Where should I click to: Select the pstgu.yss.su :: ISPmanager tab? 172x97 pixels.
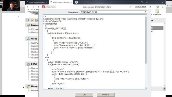pyautogui.click(x=61, y=2)
